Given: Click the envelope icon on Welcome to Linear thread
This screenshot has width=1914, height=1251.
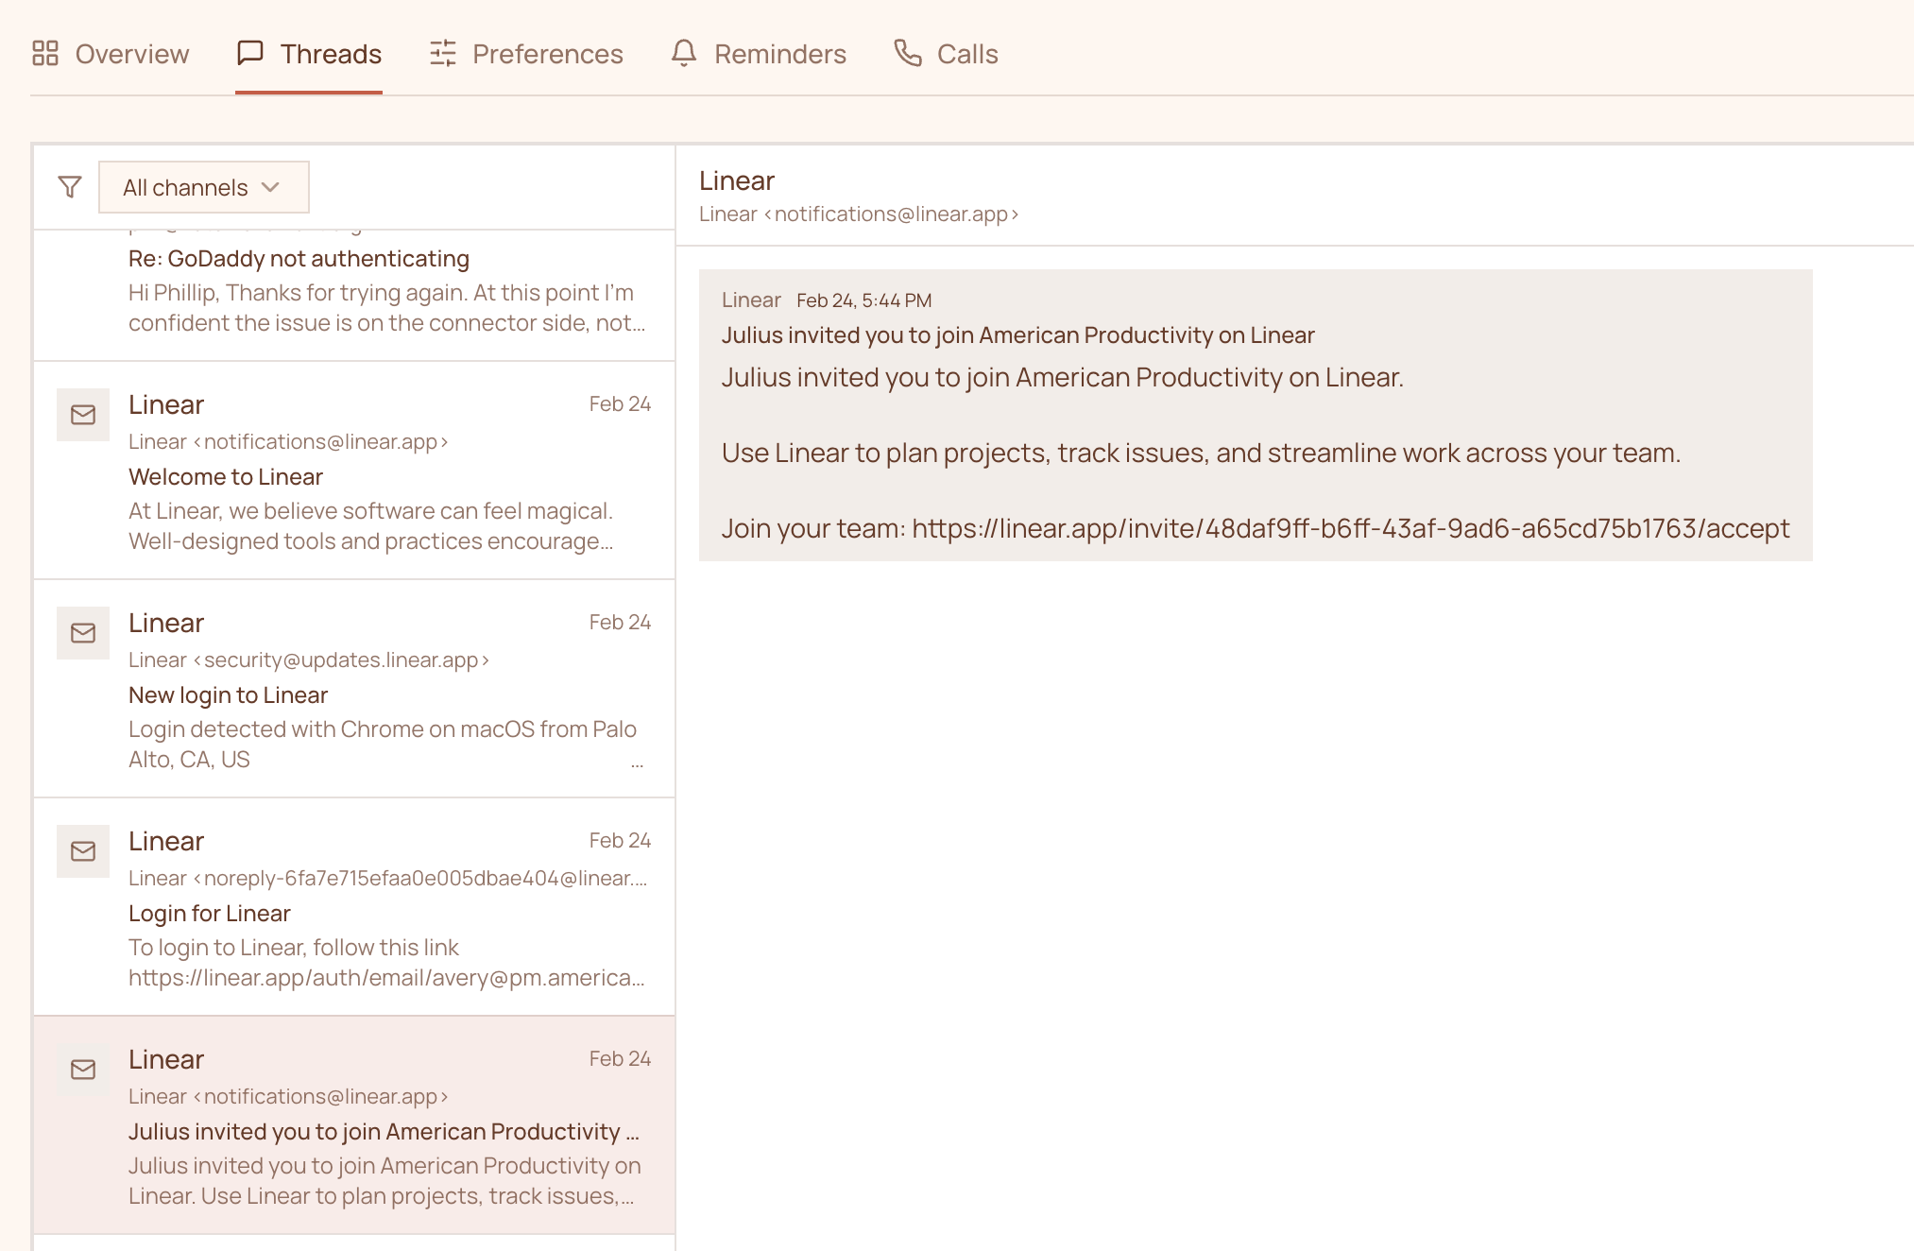Looking at the screenshot, I should click(82, 415).
